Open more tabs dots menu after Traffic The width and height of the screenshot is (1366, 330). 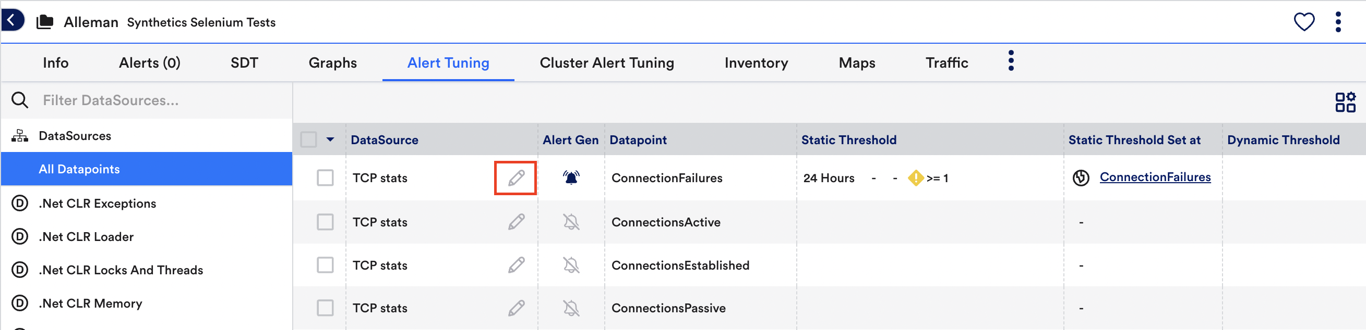tap(1011, 61)
